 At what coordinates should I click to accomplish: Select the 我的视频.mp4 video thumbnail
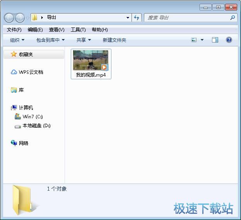click(x=91, y=60)
